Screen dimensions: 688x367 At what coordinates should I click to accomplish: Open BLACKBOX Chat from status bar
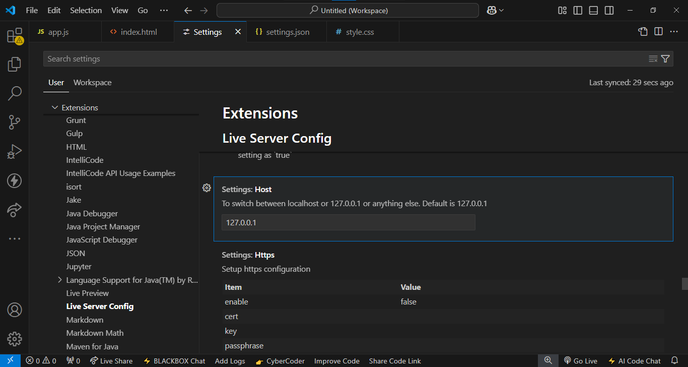174,361
